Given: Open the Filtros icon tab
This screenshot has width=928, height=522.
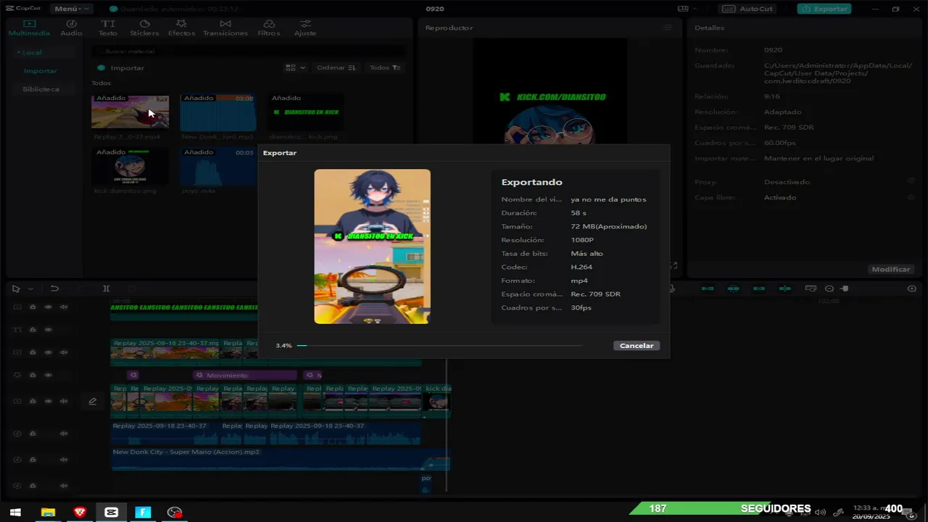Looking at the screenshot, I should (269, 28).
